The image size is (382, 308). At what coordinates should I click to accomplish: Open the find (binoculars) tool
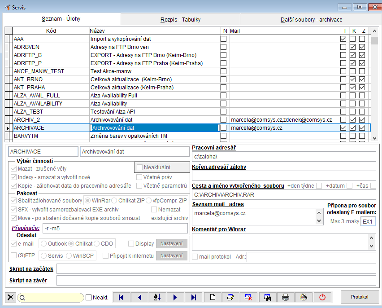268,297
